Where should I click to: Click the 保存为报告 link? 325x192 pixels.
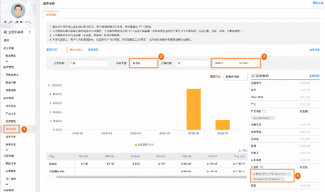pos(76,50)
